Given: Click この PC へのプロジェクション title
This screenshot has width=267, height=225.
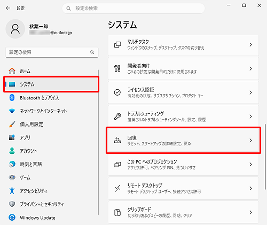Looking at the screenshot, I should (x=152, y=161).
